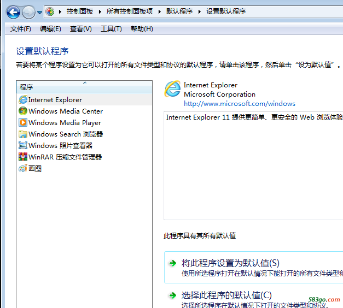Screen dimensions: 343x308
Task: Click the Windows Media Center icon
Action: point(23,111)
